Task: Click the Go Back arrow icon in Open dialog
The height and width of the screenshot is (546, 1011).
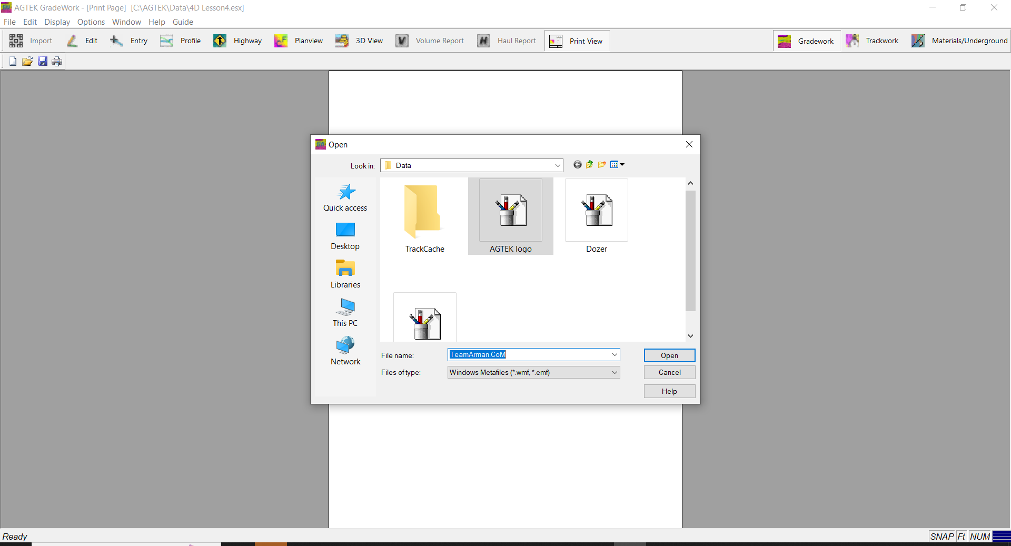Action: click(x=577, y=165)
